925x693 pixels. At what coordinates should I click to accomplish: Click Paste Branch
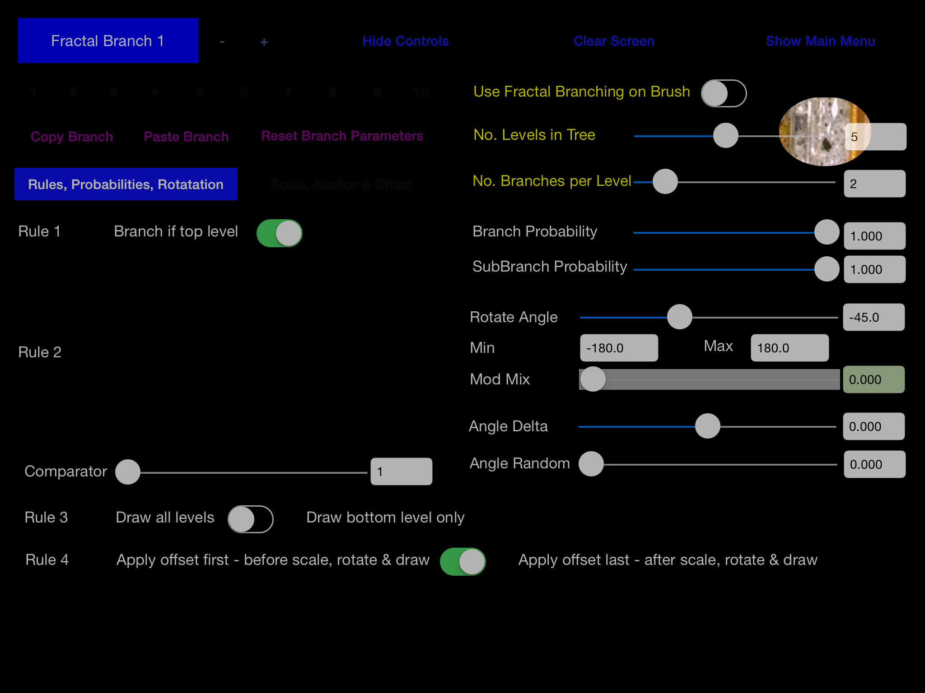coord(186,136)
